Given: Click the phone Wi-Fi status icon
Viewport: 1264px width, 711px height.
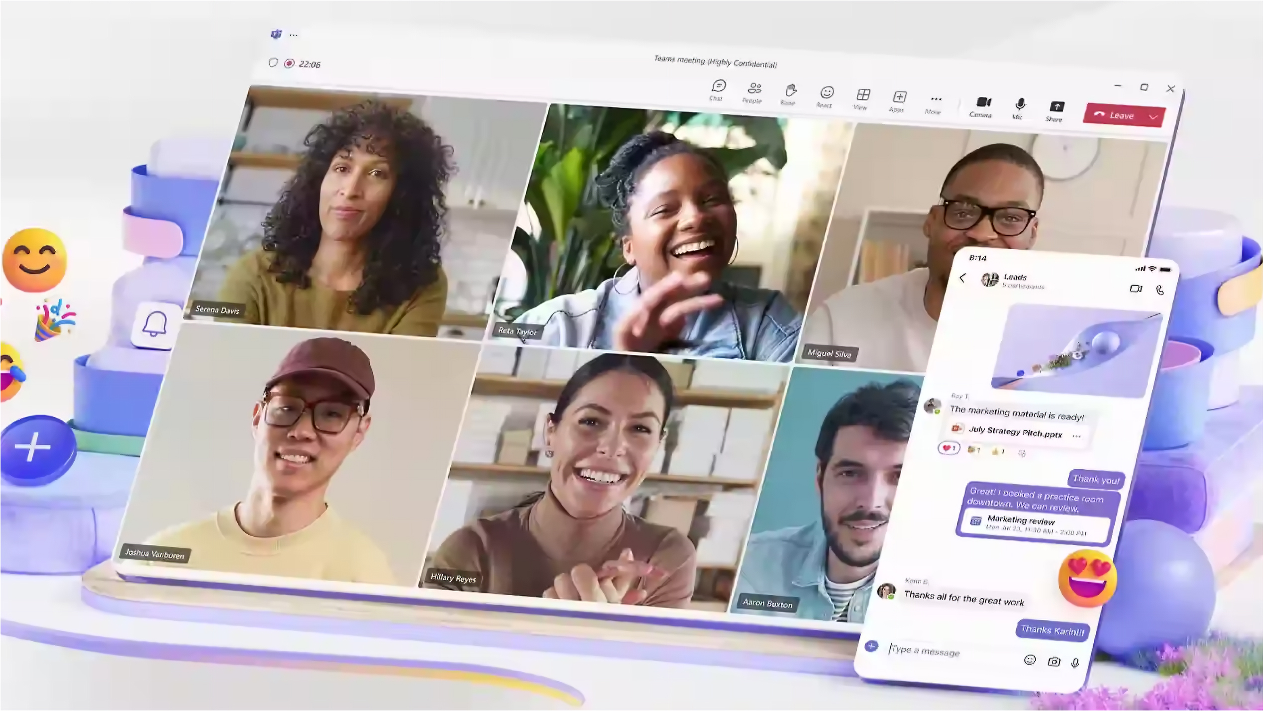Looking at the screenshot, I should (1152, 269).
